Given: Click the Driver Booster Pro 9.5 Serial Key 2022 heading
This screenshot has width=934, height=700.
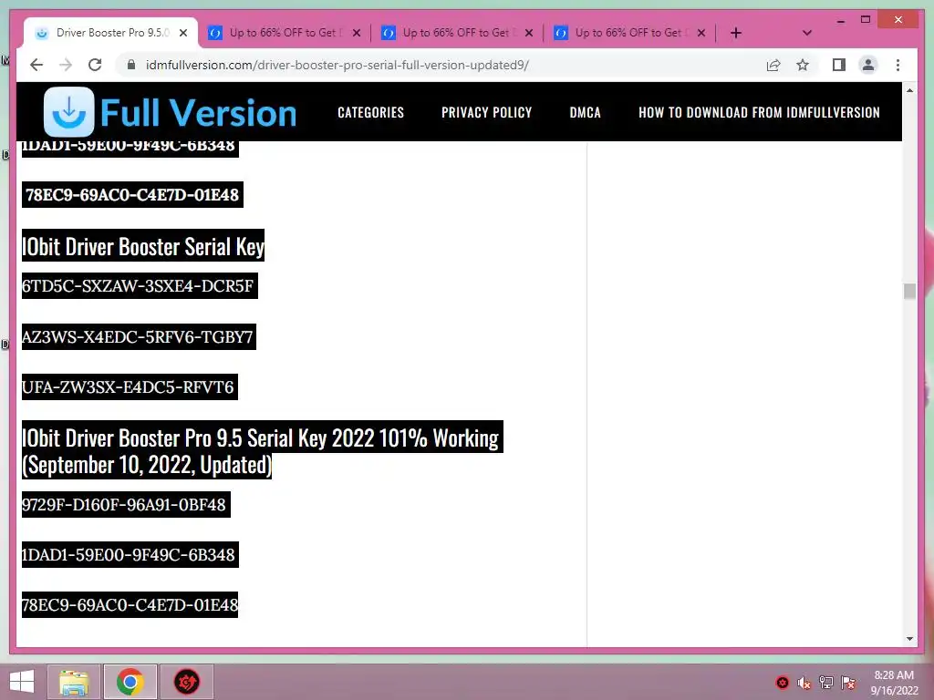Looking at the screenshot, I should [x=262, y=450].
